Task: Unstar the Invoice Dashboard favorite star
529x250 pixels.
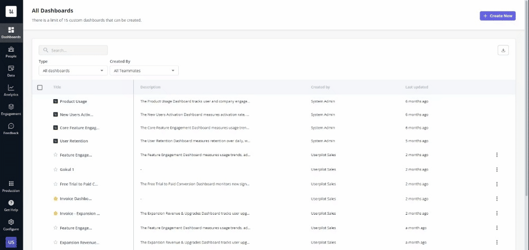Action: coord(56,199)
